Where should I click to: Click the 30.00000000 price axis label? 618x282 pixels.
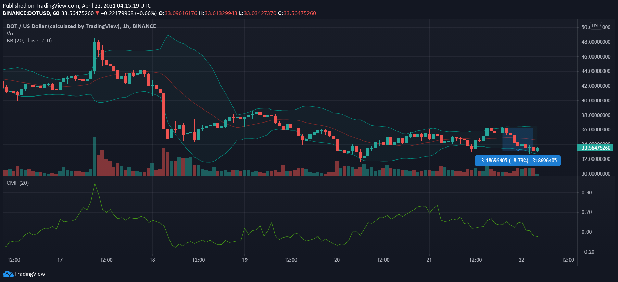point(596,174)
